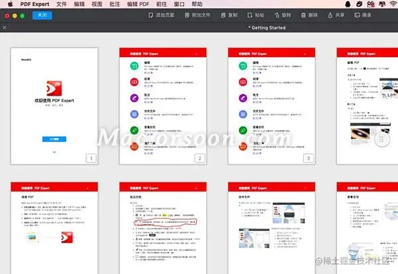Select the 编辑 PDF page thumbnail
The image size is (398, 274).
(367, 106)
